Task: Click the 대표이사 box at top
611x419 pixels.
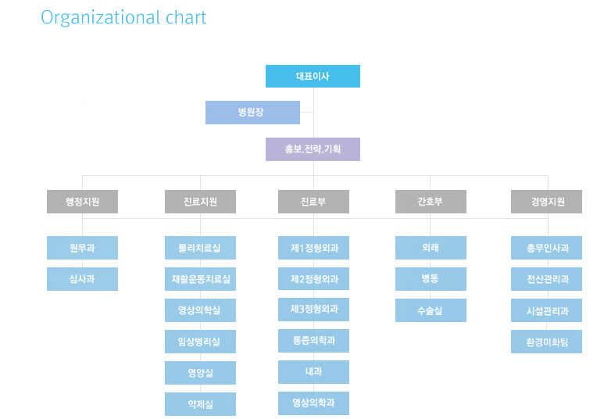Action: [313, 77]
